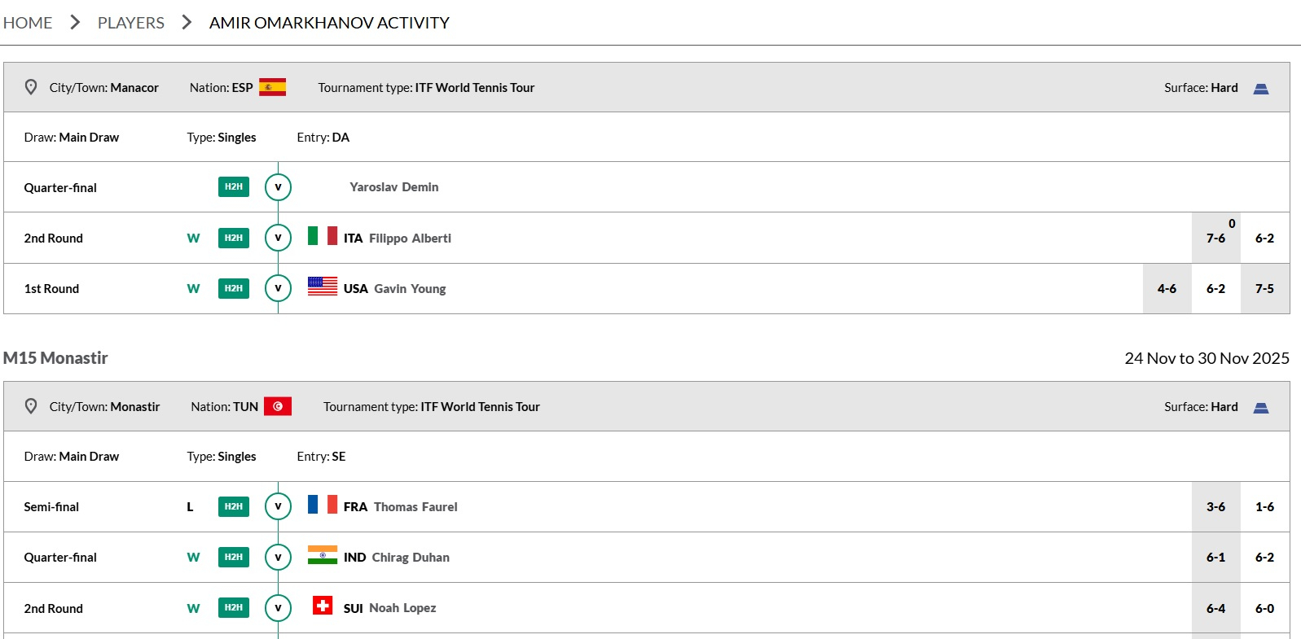1301x639 pixels.
Task: Click the Tunisia flag icon
Action: point(278,406)
